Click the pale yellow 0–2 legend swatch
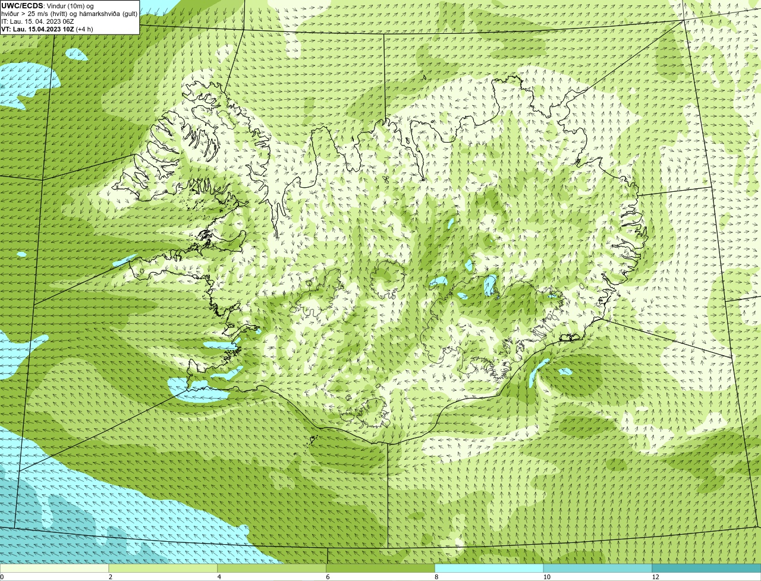The width and height of the screenshot is (761, 581). [x=54, y=569]
